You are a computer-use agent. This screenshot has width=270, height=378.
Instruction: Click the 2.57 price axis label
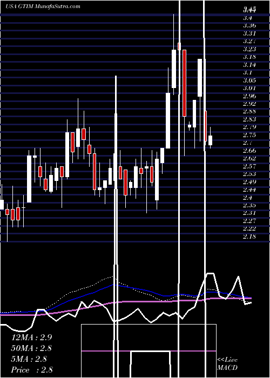point(249,166)
